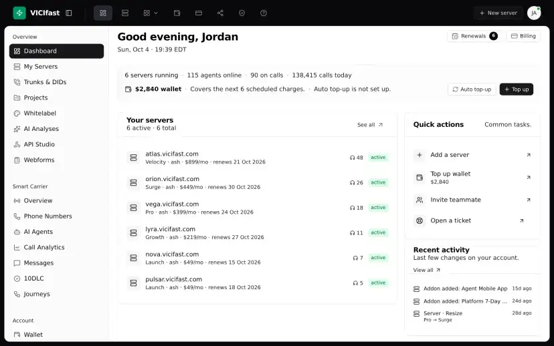Expand the grid apps dropdown in top bar

coord(151,13)
